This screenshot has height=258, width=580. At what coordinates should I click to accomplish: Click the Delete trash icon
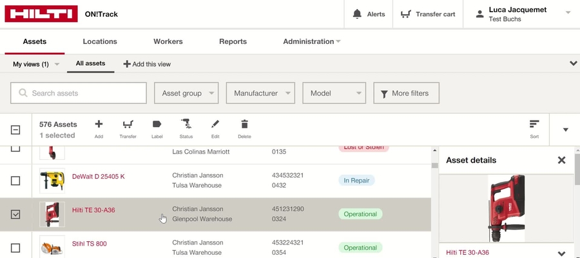(x=244, y=124)
